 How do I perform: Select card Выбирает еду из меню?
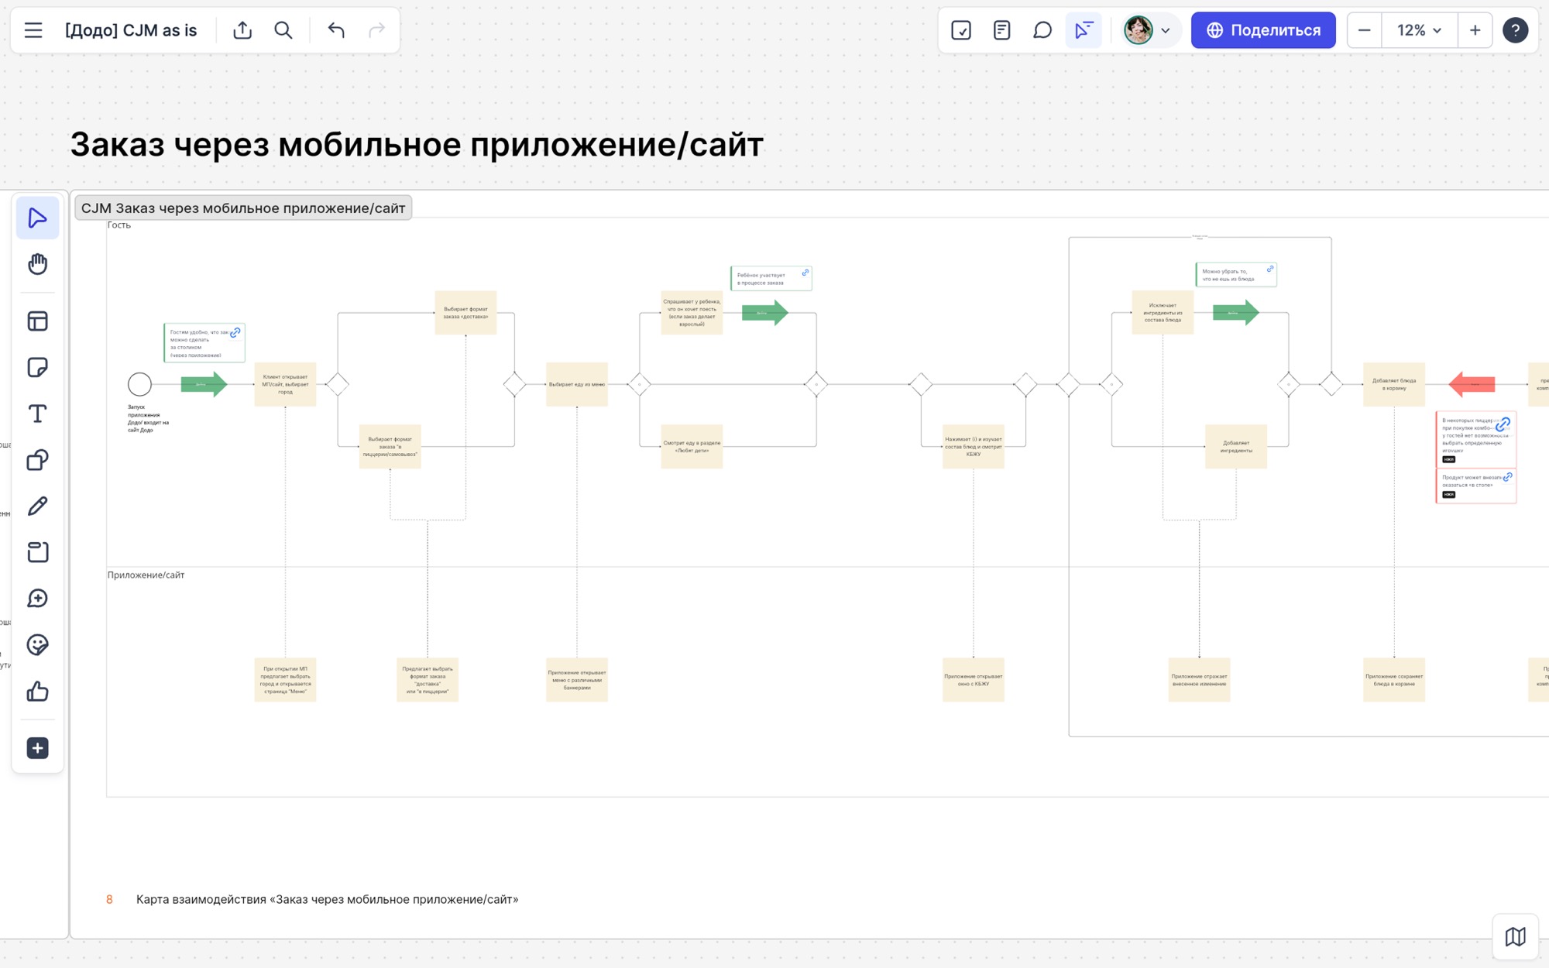click(x=577, y=384)
